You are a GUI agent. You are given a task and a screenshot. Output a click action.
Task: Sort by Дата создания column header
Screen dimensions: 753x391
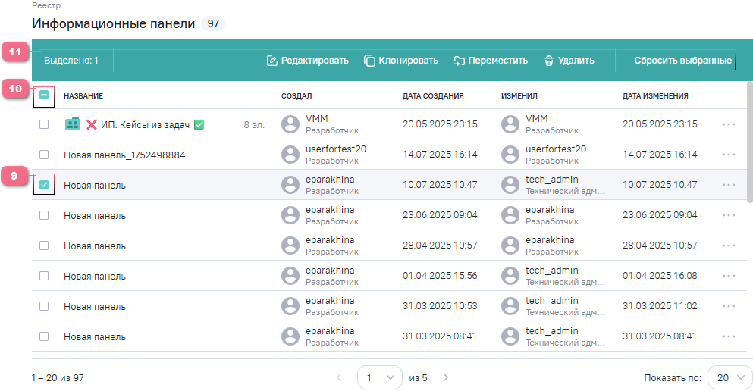tap(433, 96)
